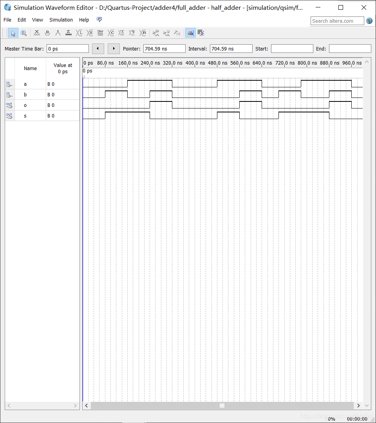Jump to next transition with right arrow
376x423 pixels.
[x=114, y=49]
